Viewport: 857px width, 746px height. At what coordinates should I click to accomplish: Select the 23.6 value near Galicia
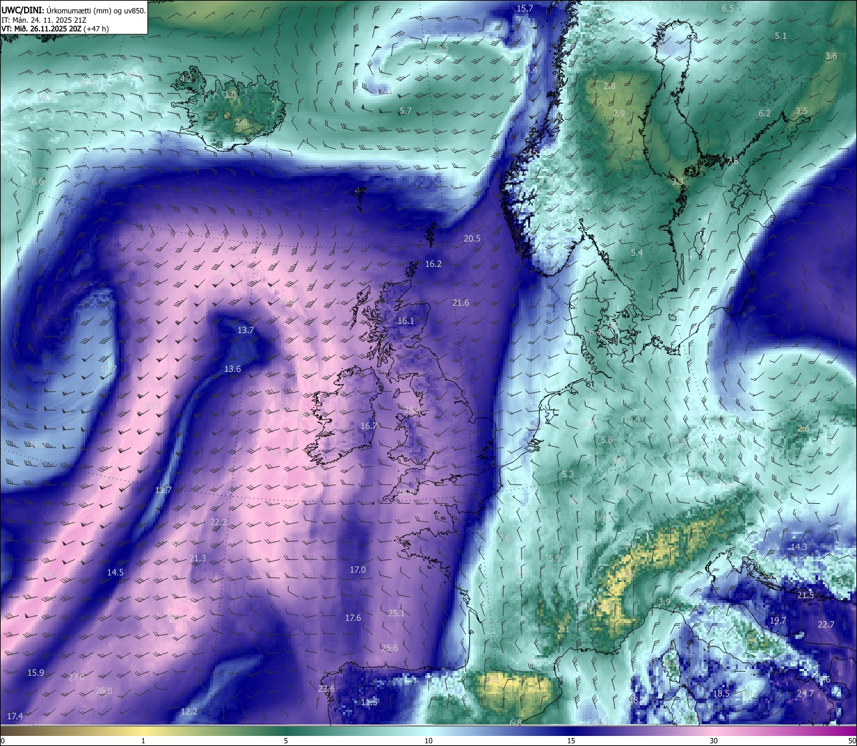click(x=326, y=689)
